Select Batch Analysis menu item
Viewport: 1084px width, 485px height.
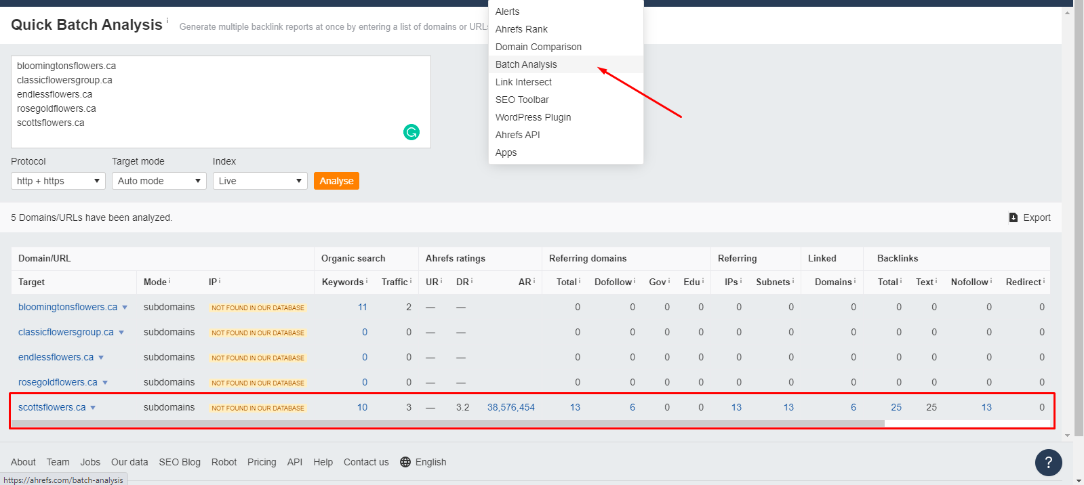click(566, 64)
